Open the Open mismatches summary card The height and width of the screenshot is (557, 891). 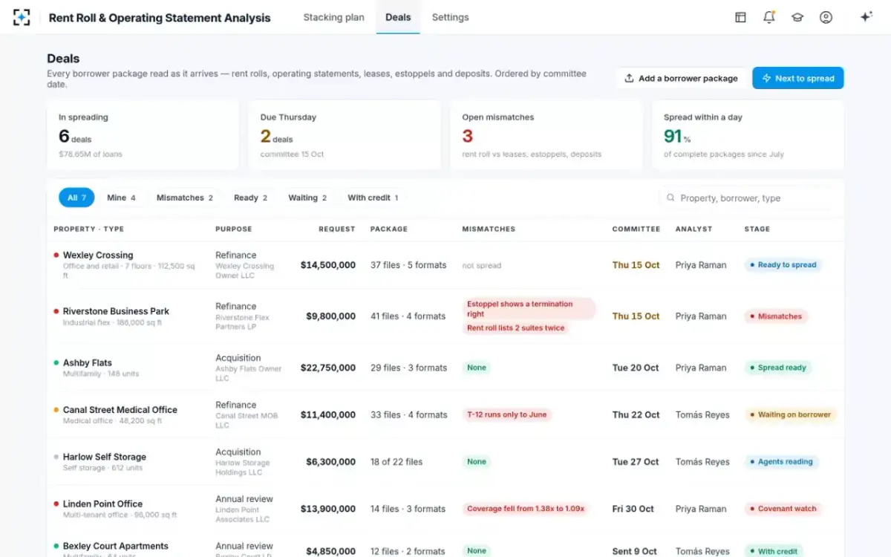point(546,135)
